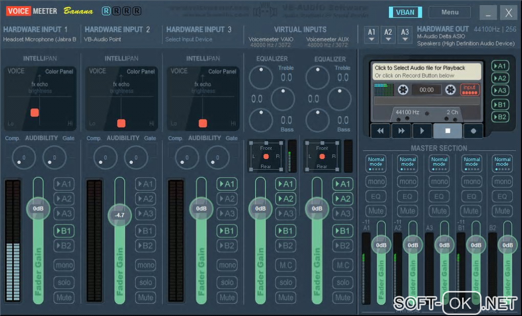Toggle A2 routing on Voicemeeter VAIO strip
This screenshot has width=522, height=316.
click(x=286, y=198)
